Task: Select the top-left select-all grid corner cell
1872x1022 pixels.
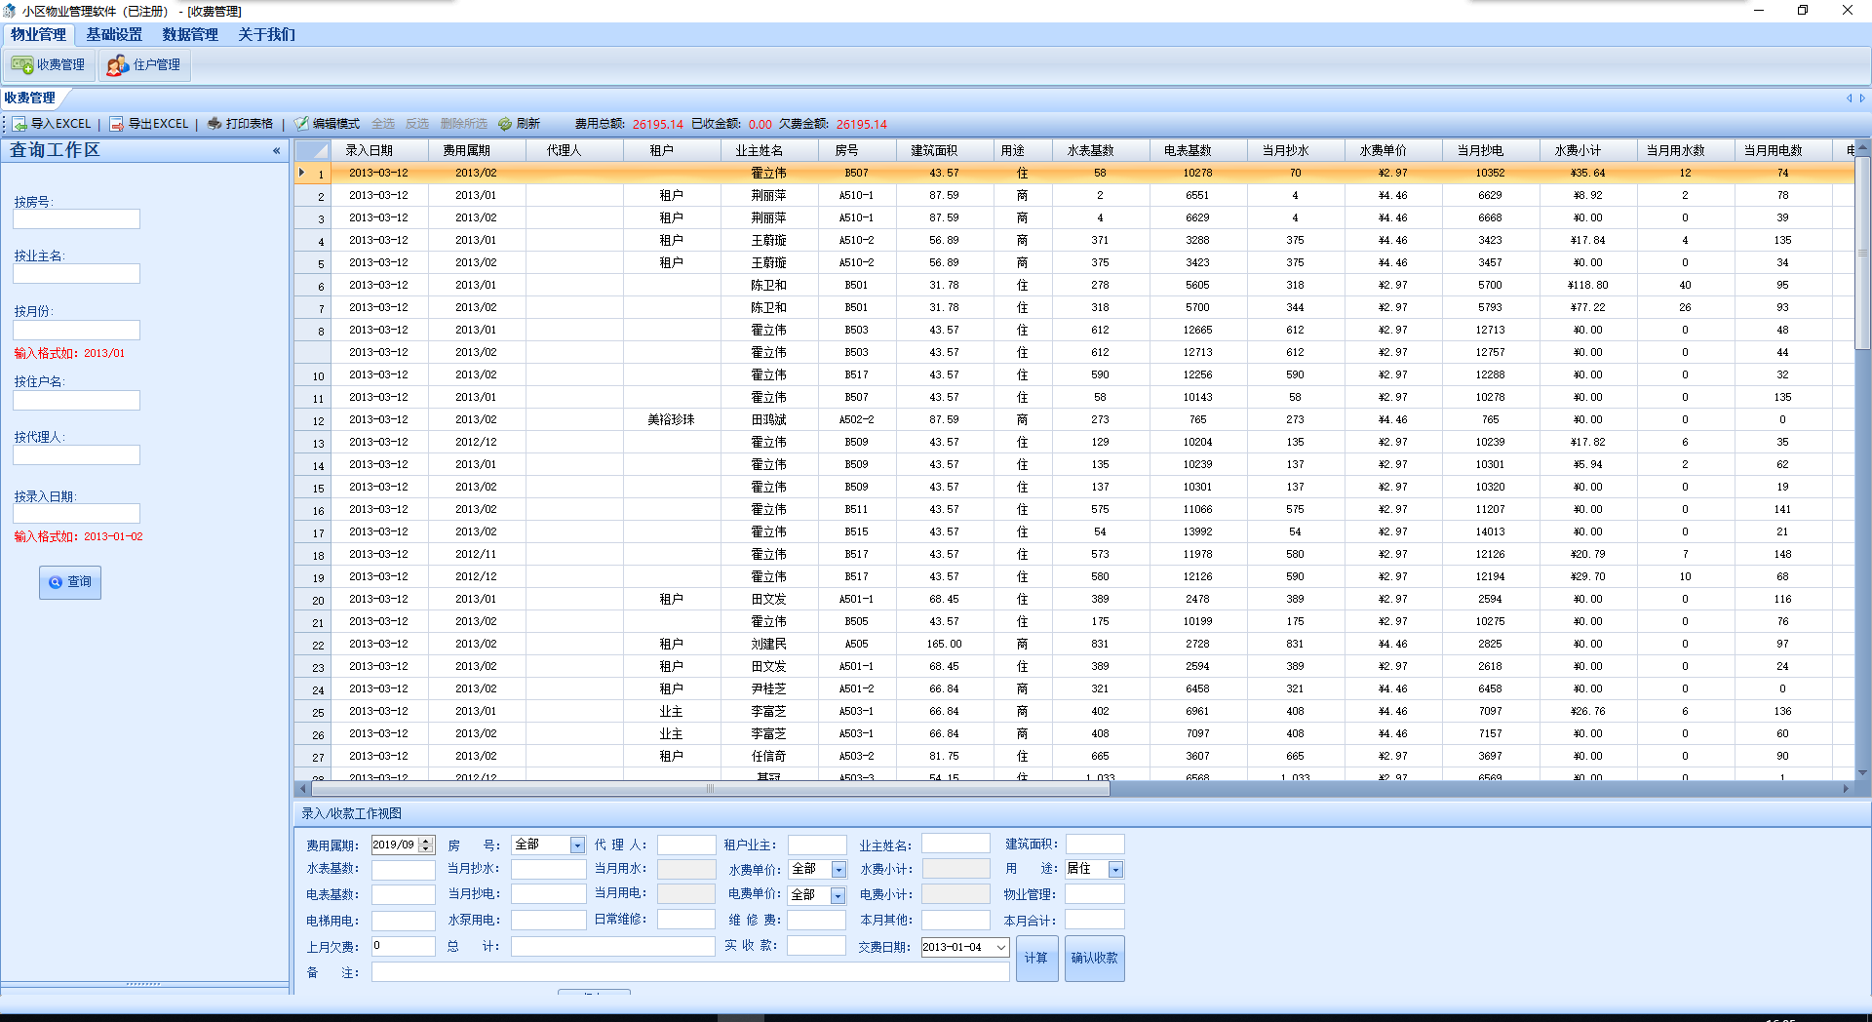Action: pos(313,150)
